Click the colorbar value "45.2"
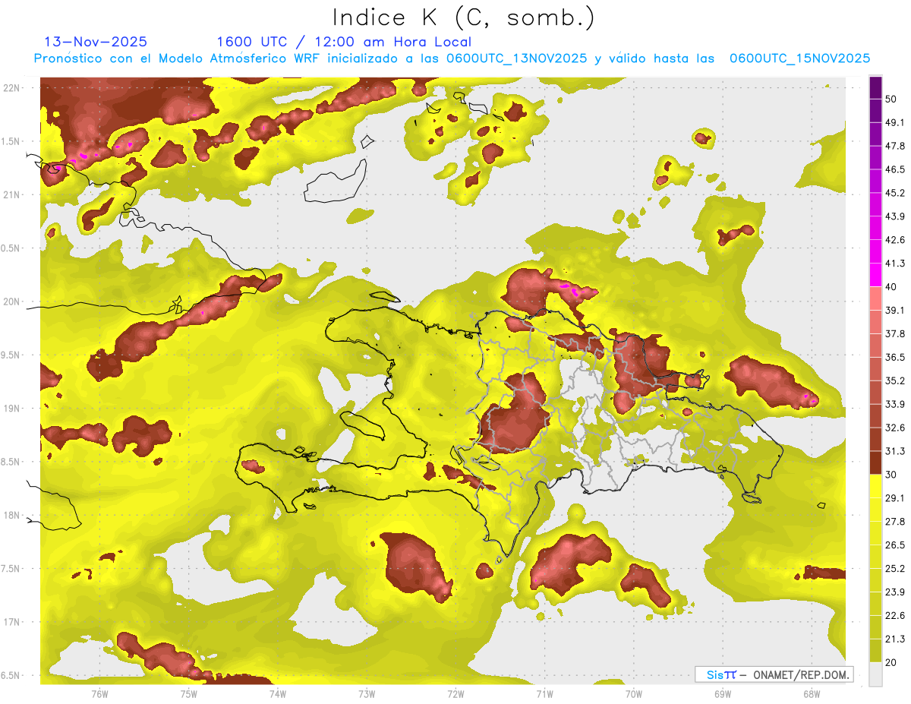The image size is (911, 704). (895, 193)
